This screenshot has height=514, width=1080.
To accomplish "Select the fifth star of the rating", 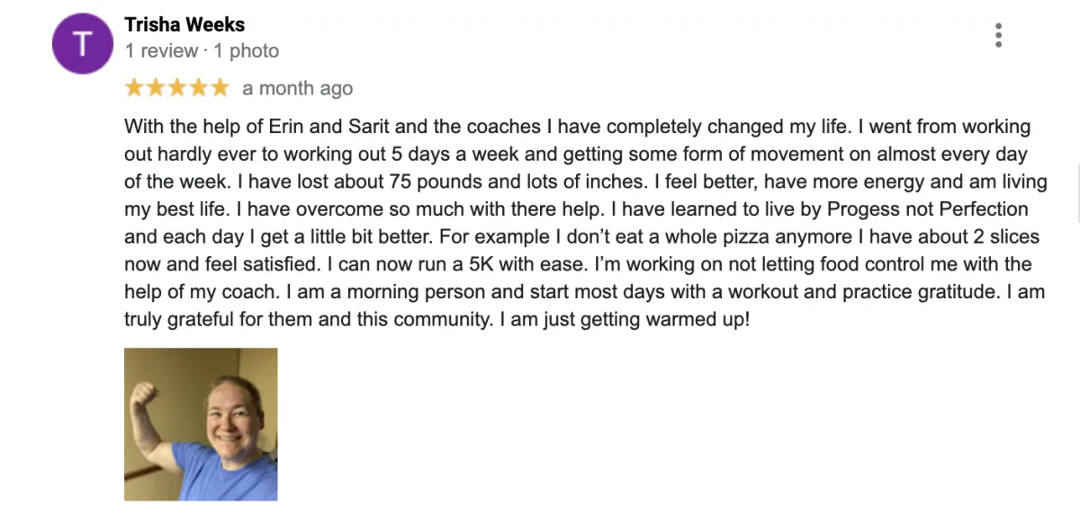I will (220, 88).
